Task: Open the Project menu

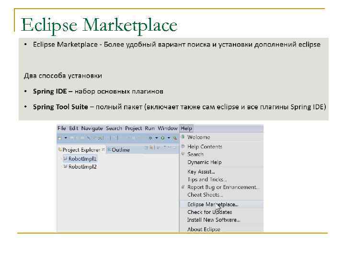Action: click(133, 128)
